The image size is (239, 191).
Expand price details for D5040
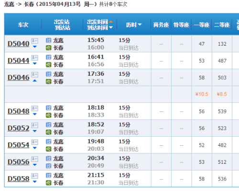35,47
